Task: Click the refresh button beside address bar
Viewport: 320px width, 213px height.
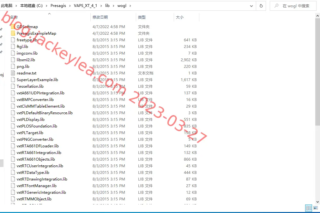Action: tap(261, 6)
